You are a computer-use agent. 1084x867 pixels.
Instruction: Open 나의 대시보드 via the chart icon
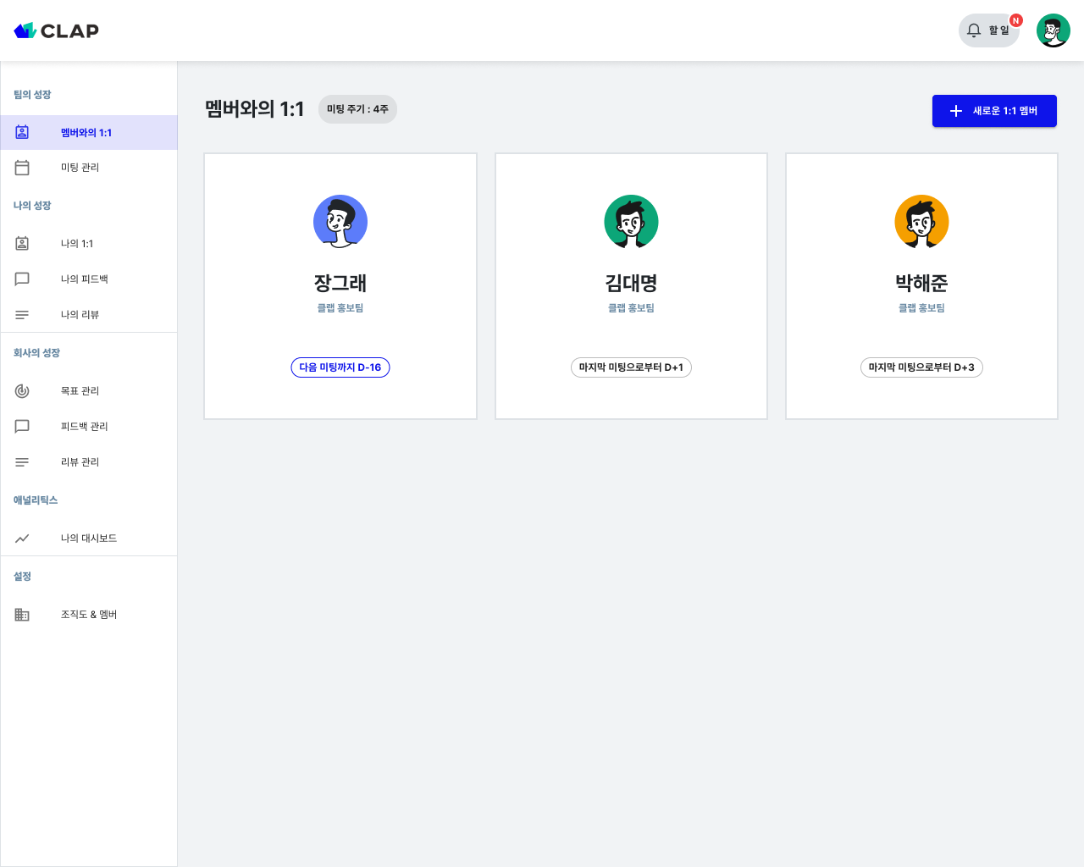[22, 538]
